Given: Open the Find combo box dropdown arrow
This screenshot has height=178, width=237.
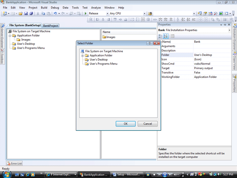Looking at the screenshot, I should click(x=194, y=13).
